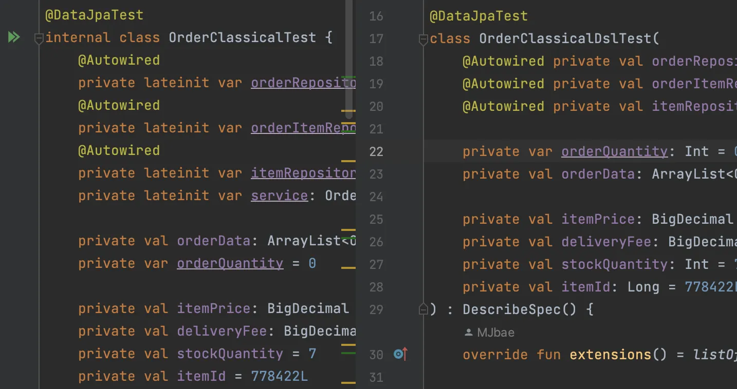Click the @DataJpaTest annotation on line 16

tap(478, 16)
